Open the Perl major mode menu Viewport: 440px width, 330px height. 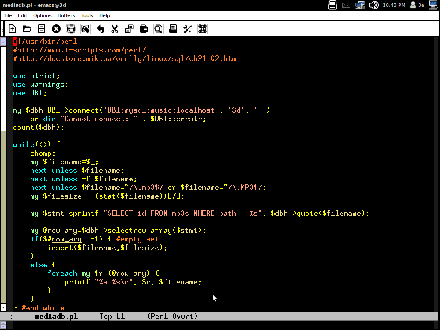pyautogui.click(x=159, y=316)
